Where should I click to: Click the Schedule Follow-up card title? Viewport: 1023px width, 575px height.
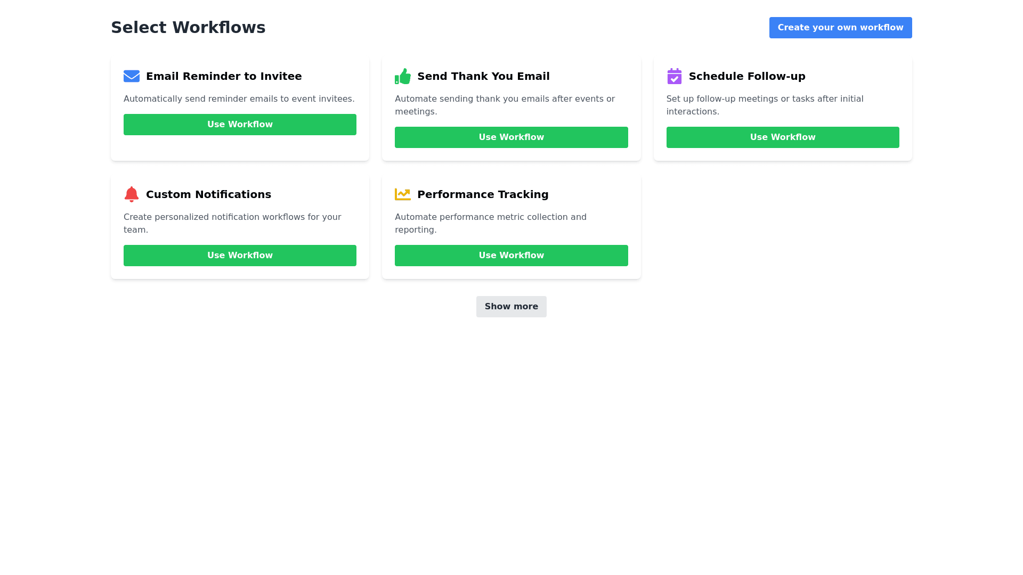pos(746,76)
